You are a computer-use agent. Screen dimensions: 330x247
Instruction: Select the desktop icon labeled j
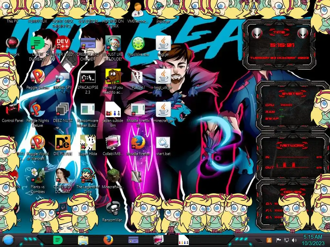(138, 179)
